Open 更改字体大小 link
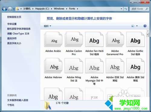The width and height of the screenshot is (151, 112). [x=14, y=43]
